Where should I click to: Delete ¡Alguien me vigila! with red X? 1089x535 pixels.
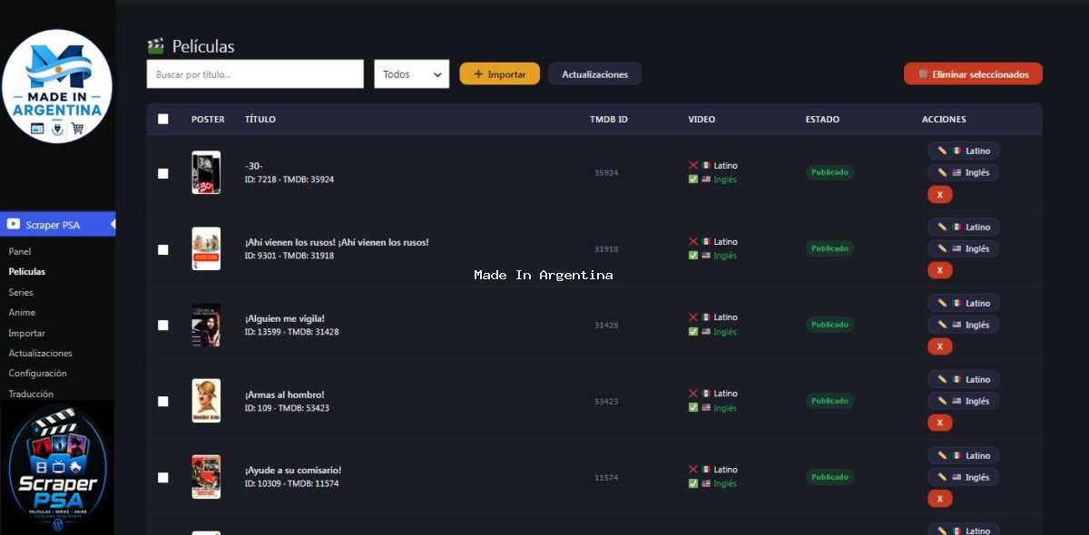click(x=939, y=346)
